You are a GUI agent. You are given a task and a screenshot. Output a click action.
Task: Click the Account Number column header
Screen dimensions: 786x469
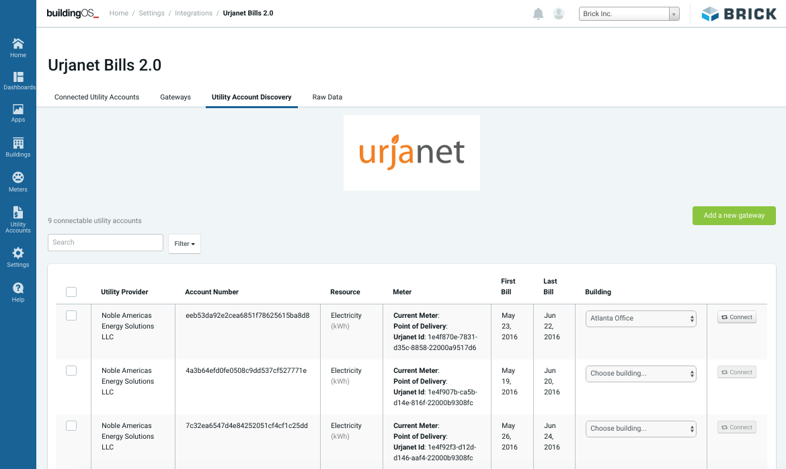tap(212, 292)
